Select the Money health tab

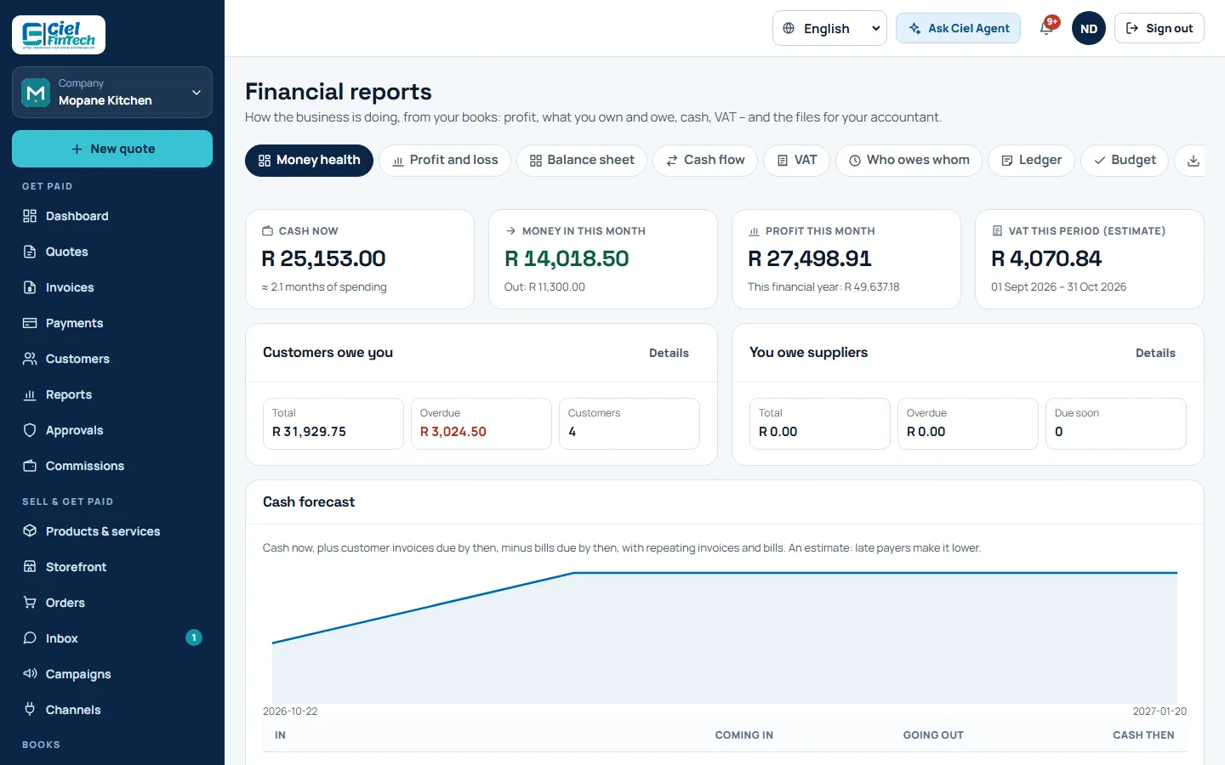click(x=309, y=161)
